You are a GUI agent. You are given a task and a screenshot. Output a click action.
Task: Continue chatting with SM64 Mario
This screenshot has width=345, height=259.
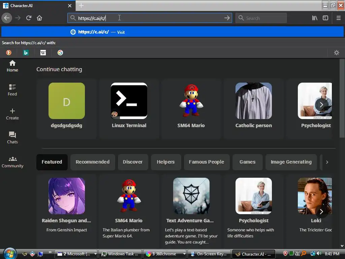tap(191, 108)
